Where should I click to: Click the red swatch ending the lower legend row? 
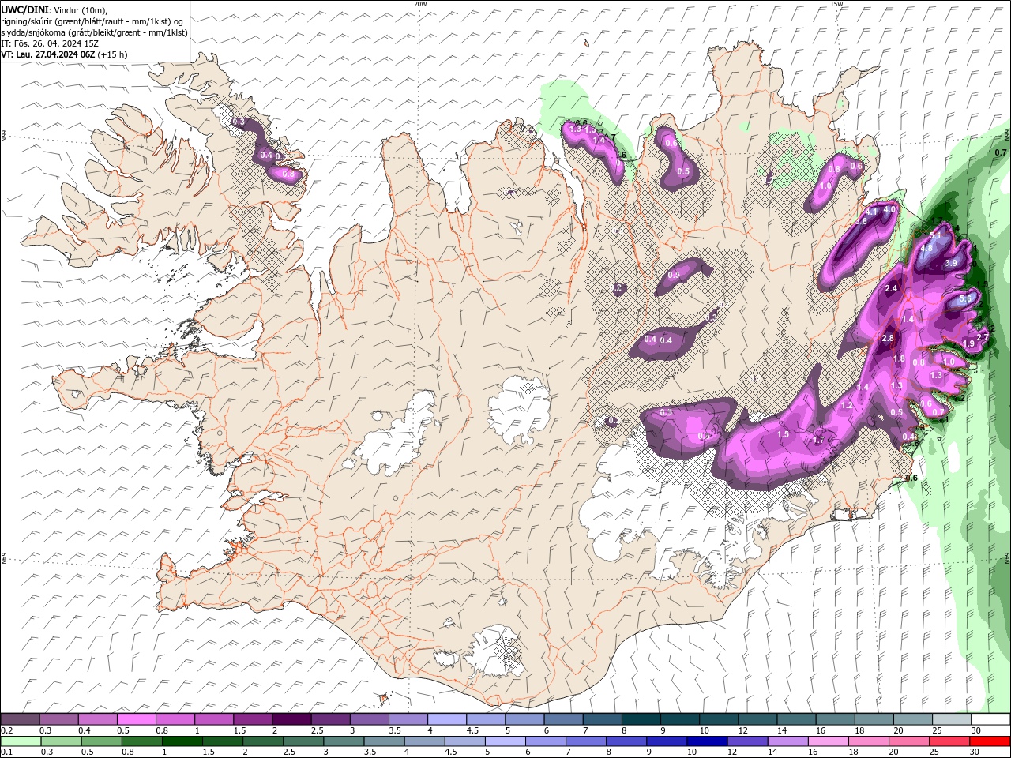click(x=990, y=741)
